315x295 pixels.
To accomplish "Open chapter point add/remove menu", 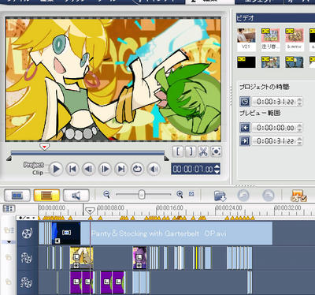I will tap(27, 218).
